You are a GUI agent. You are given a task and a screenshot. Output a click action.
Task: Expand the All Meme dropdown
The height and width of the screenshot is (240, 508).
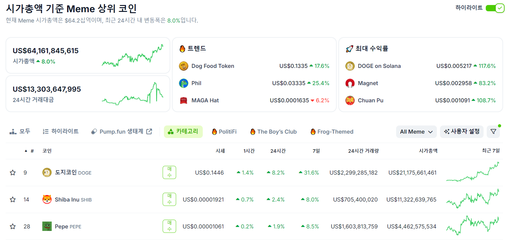point(416,132)
